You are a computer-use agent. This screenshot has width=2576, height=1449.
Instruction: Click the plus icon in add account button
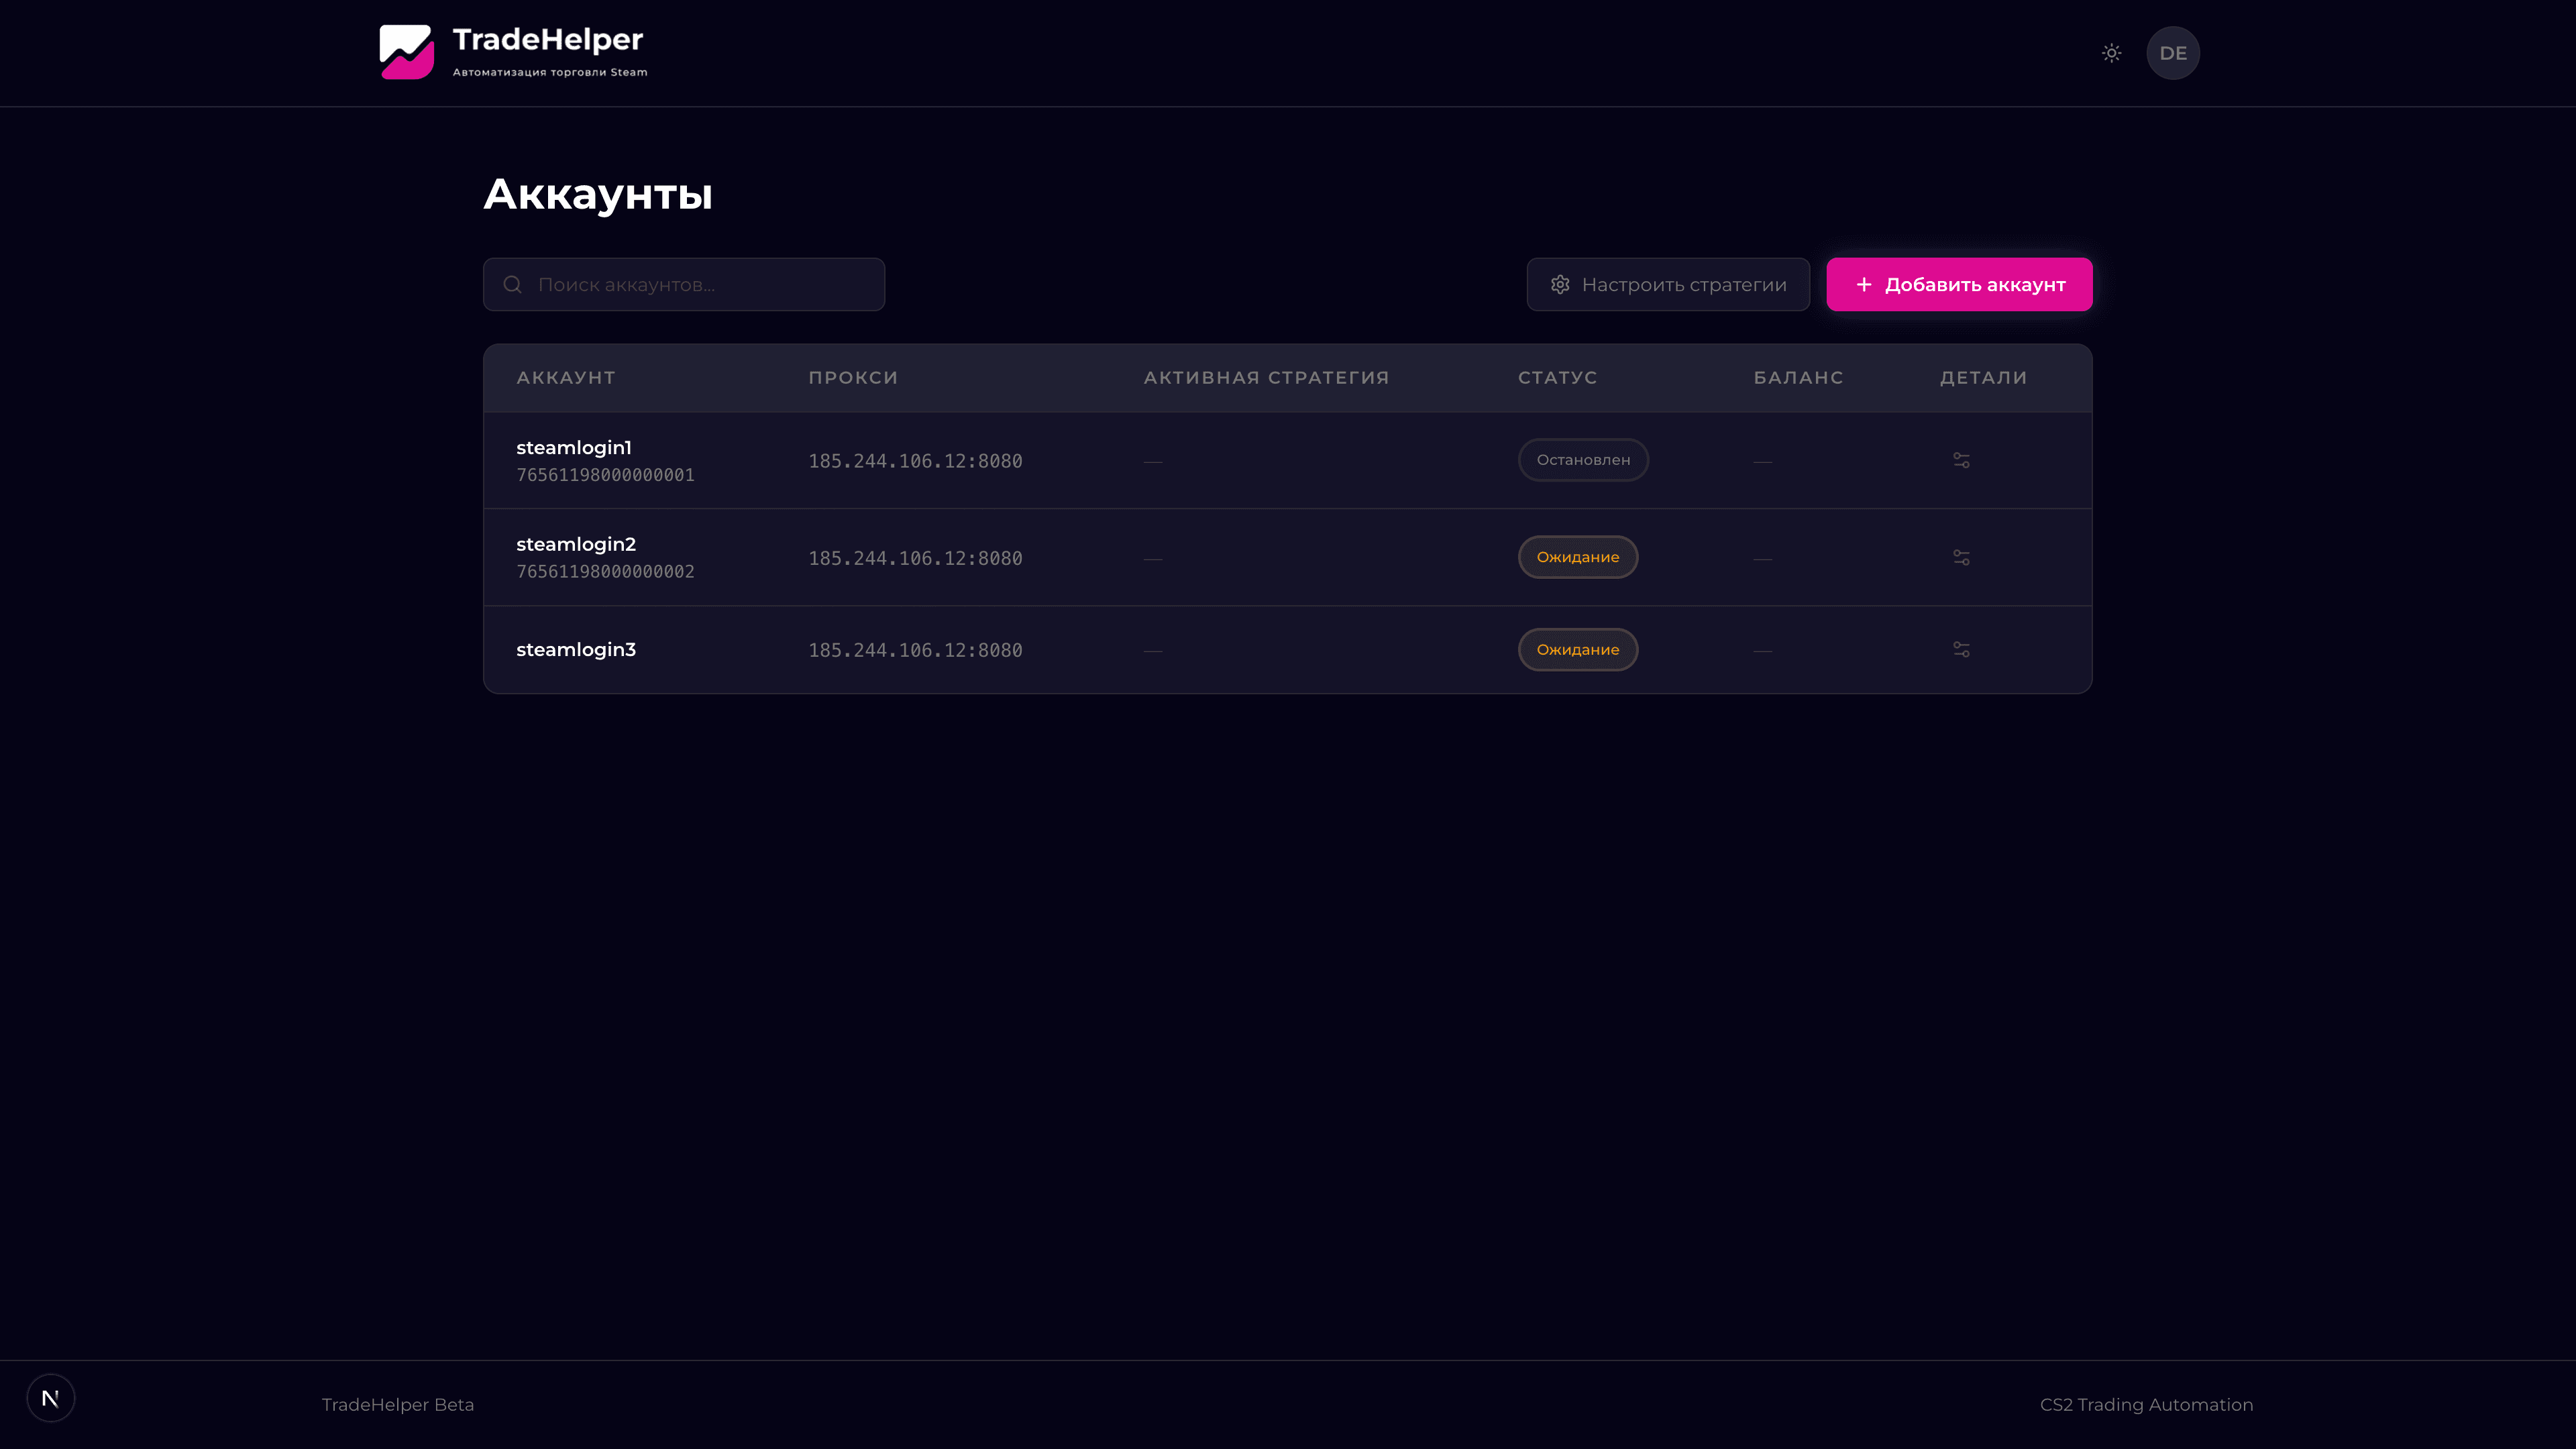click(1864, 285)
